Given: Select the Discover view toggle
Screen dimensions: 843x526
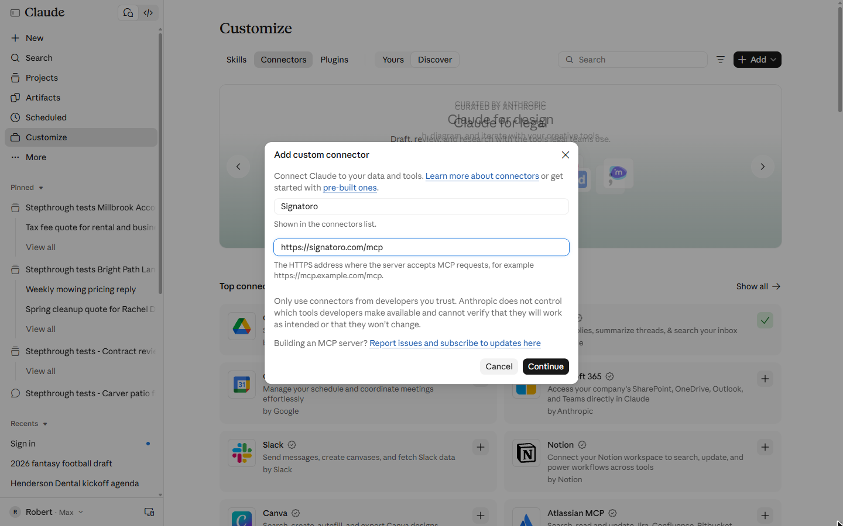Looking at the screenshot, I should point(435,60).
